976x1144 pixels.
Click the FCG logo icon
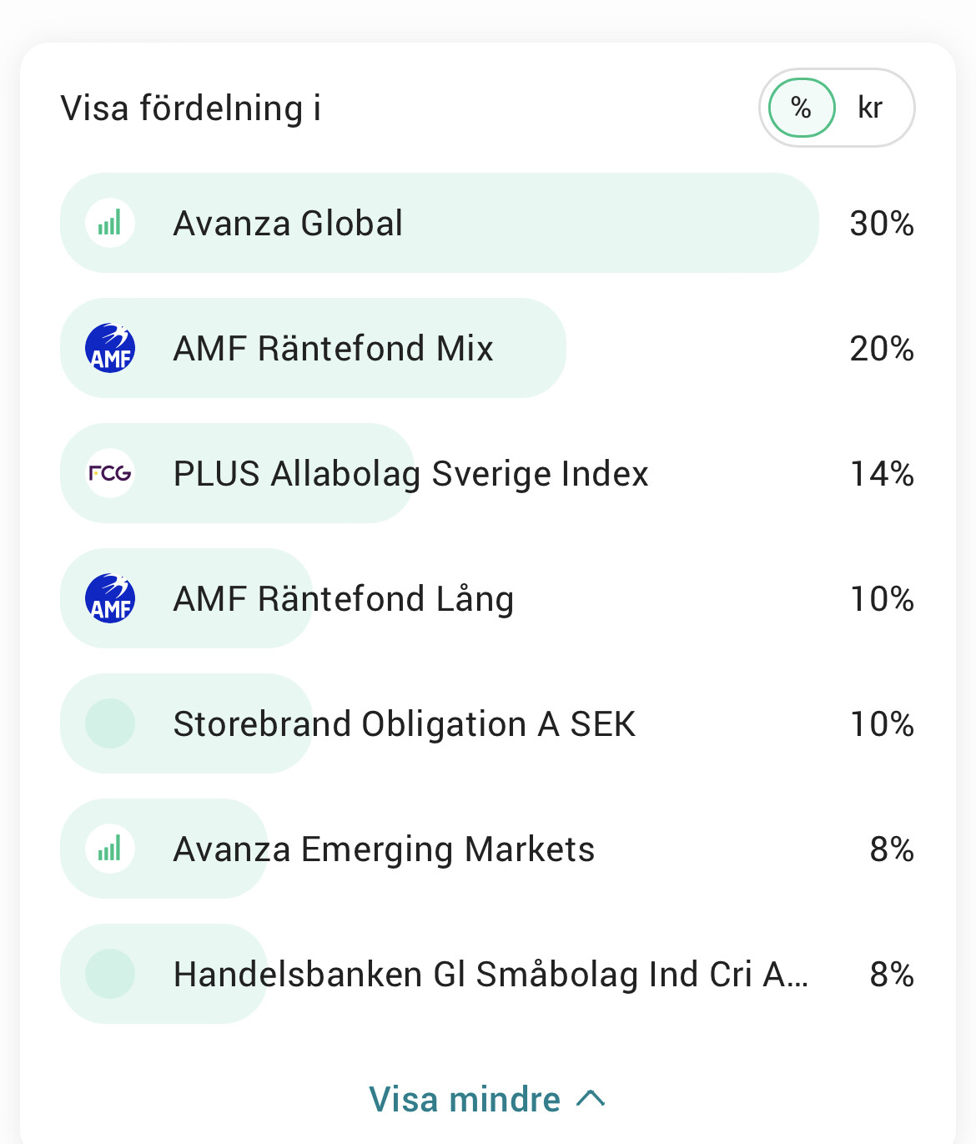click(x=110, y=473)
